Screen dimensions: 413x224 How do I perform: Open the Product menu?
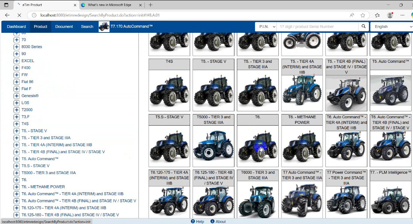click(40, 27)
